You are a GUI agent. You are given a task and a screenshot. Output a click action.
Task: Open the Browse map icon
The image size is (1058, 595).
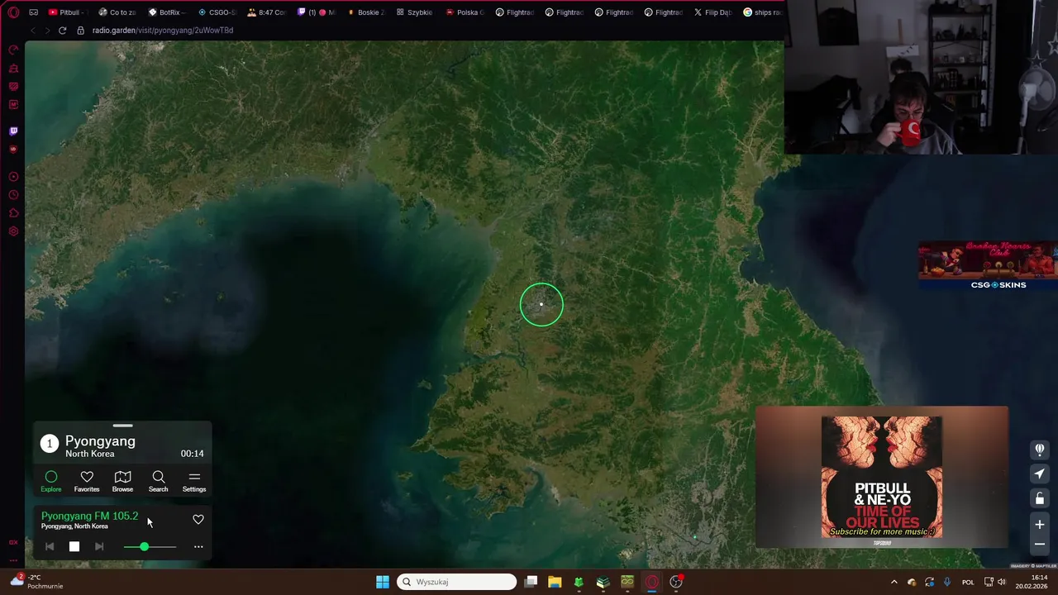pos(122,481)
